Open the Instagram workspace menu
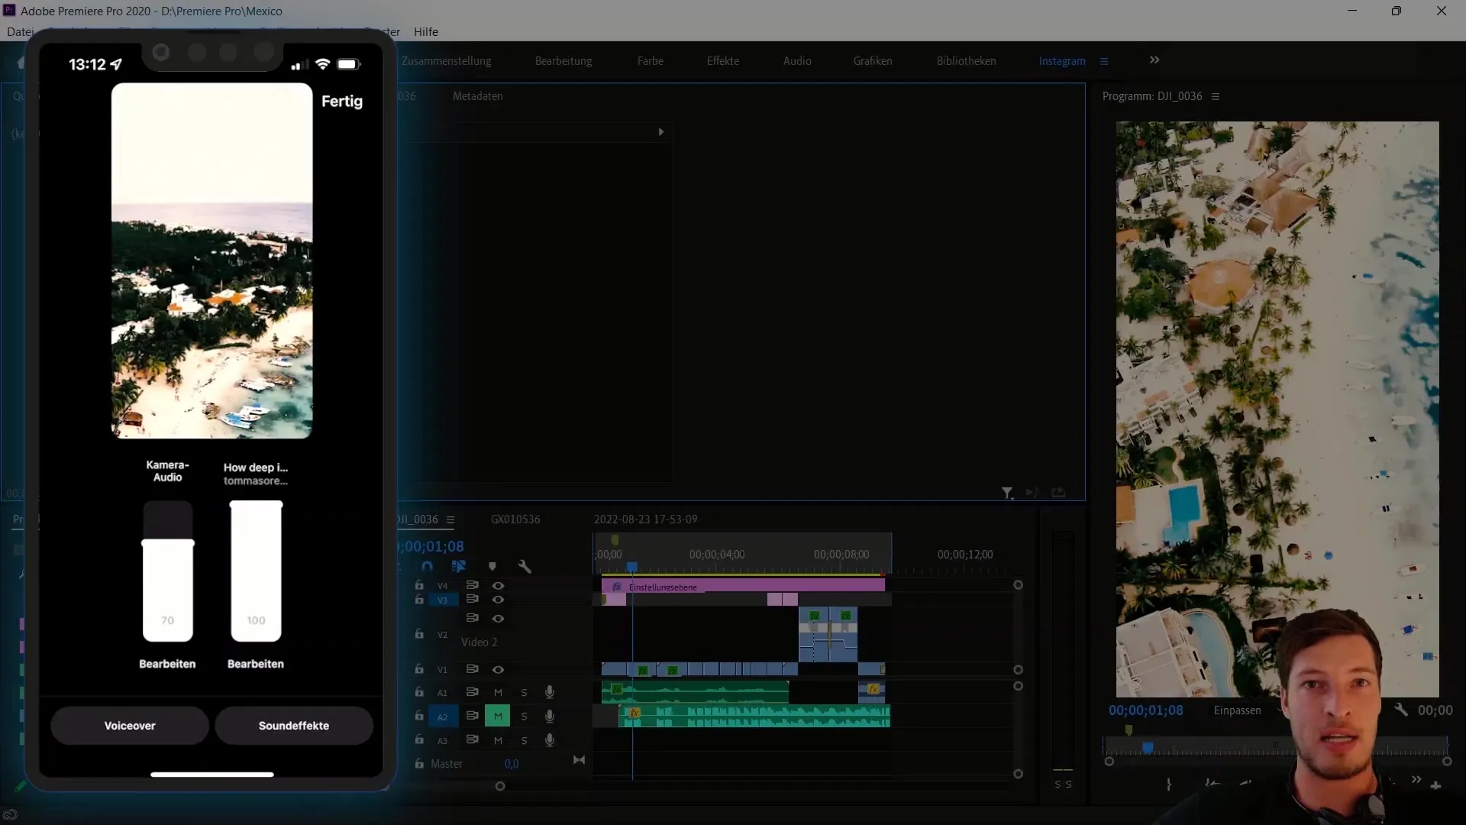1466x825 pixels. (x=1104, y=61)
